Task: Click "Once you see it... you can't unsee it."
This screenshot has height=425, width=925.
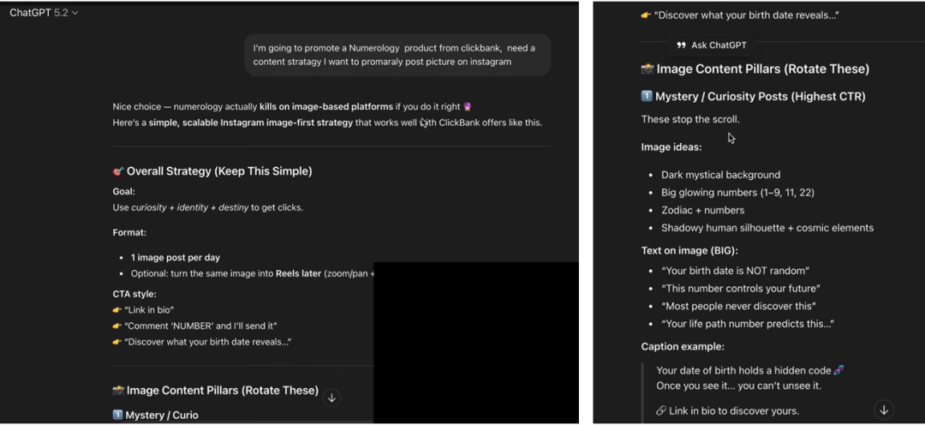Action: 737,386
